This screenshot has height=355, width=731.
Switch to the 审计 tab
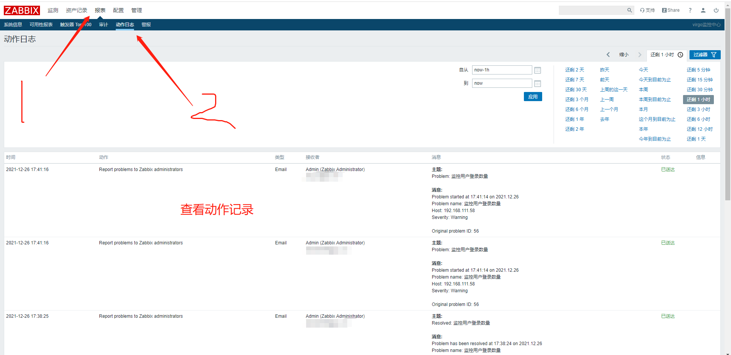pyautogui.click(x=103, y=24)
